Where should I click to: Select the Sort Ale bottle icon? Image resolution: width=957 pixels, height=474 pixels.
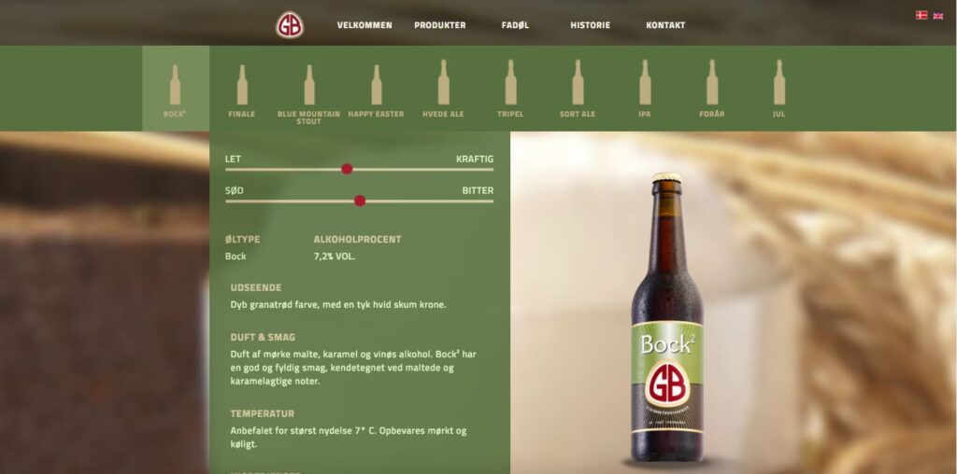click(x=578, y=82)
